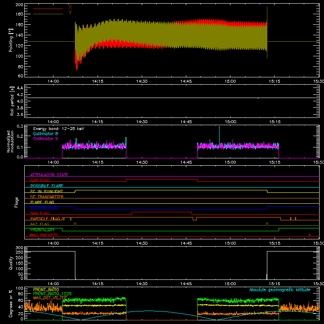
Task: Click the 4.0 tick on Roll period axis
Action: (20, 101)
